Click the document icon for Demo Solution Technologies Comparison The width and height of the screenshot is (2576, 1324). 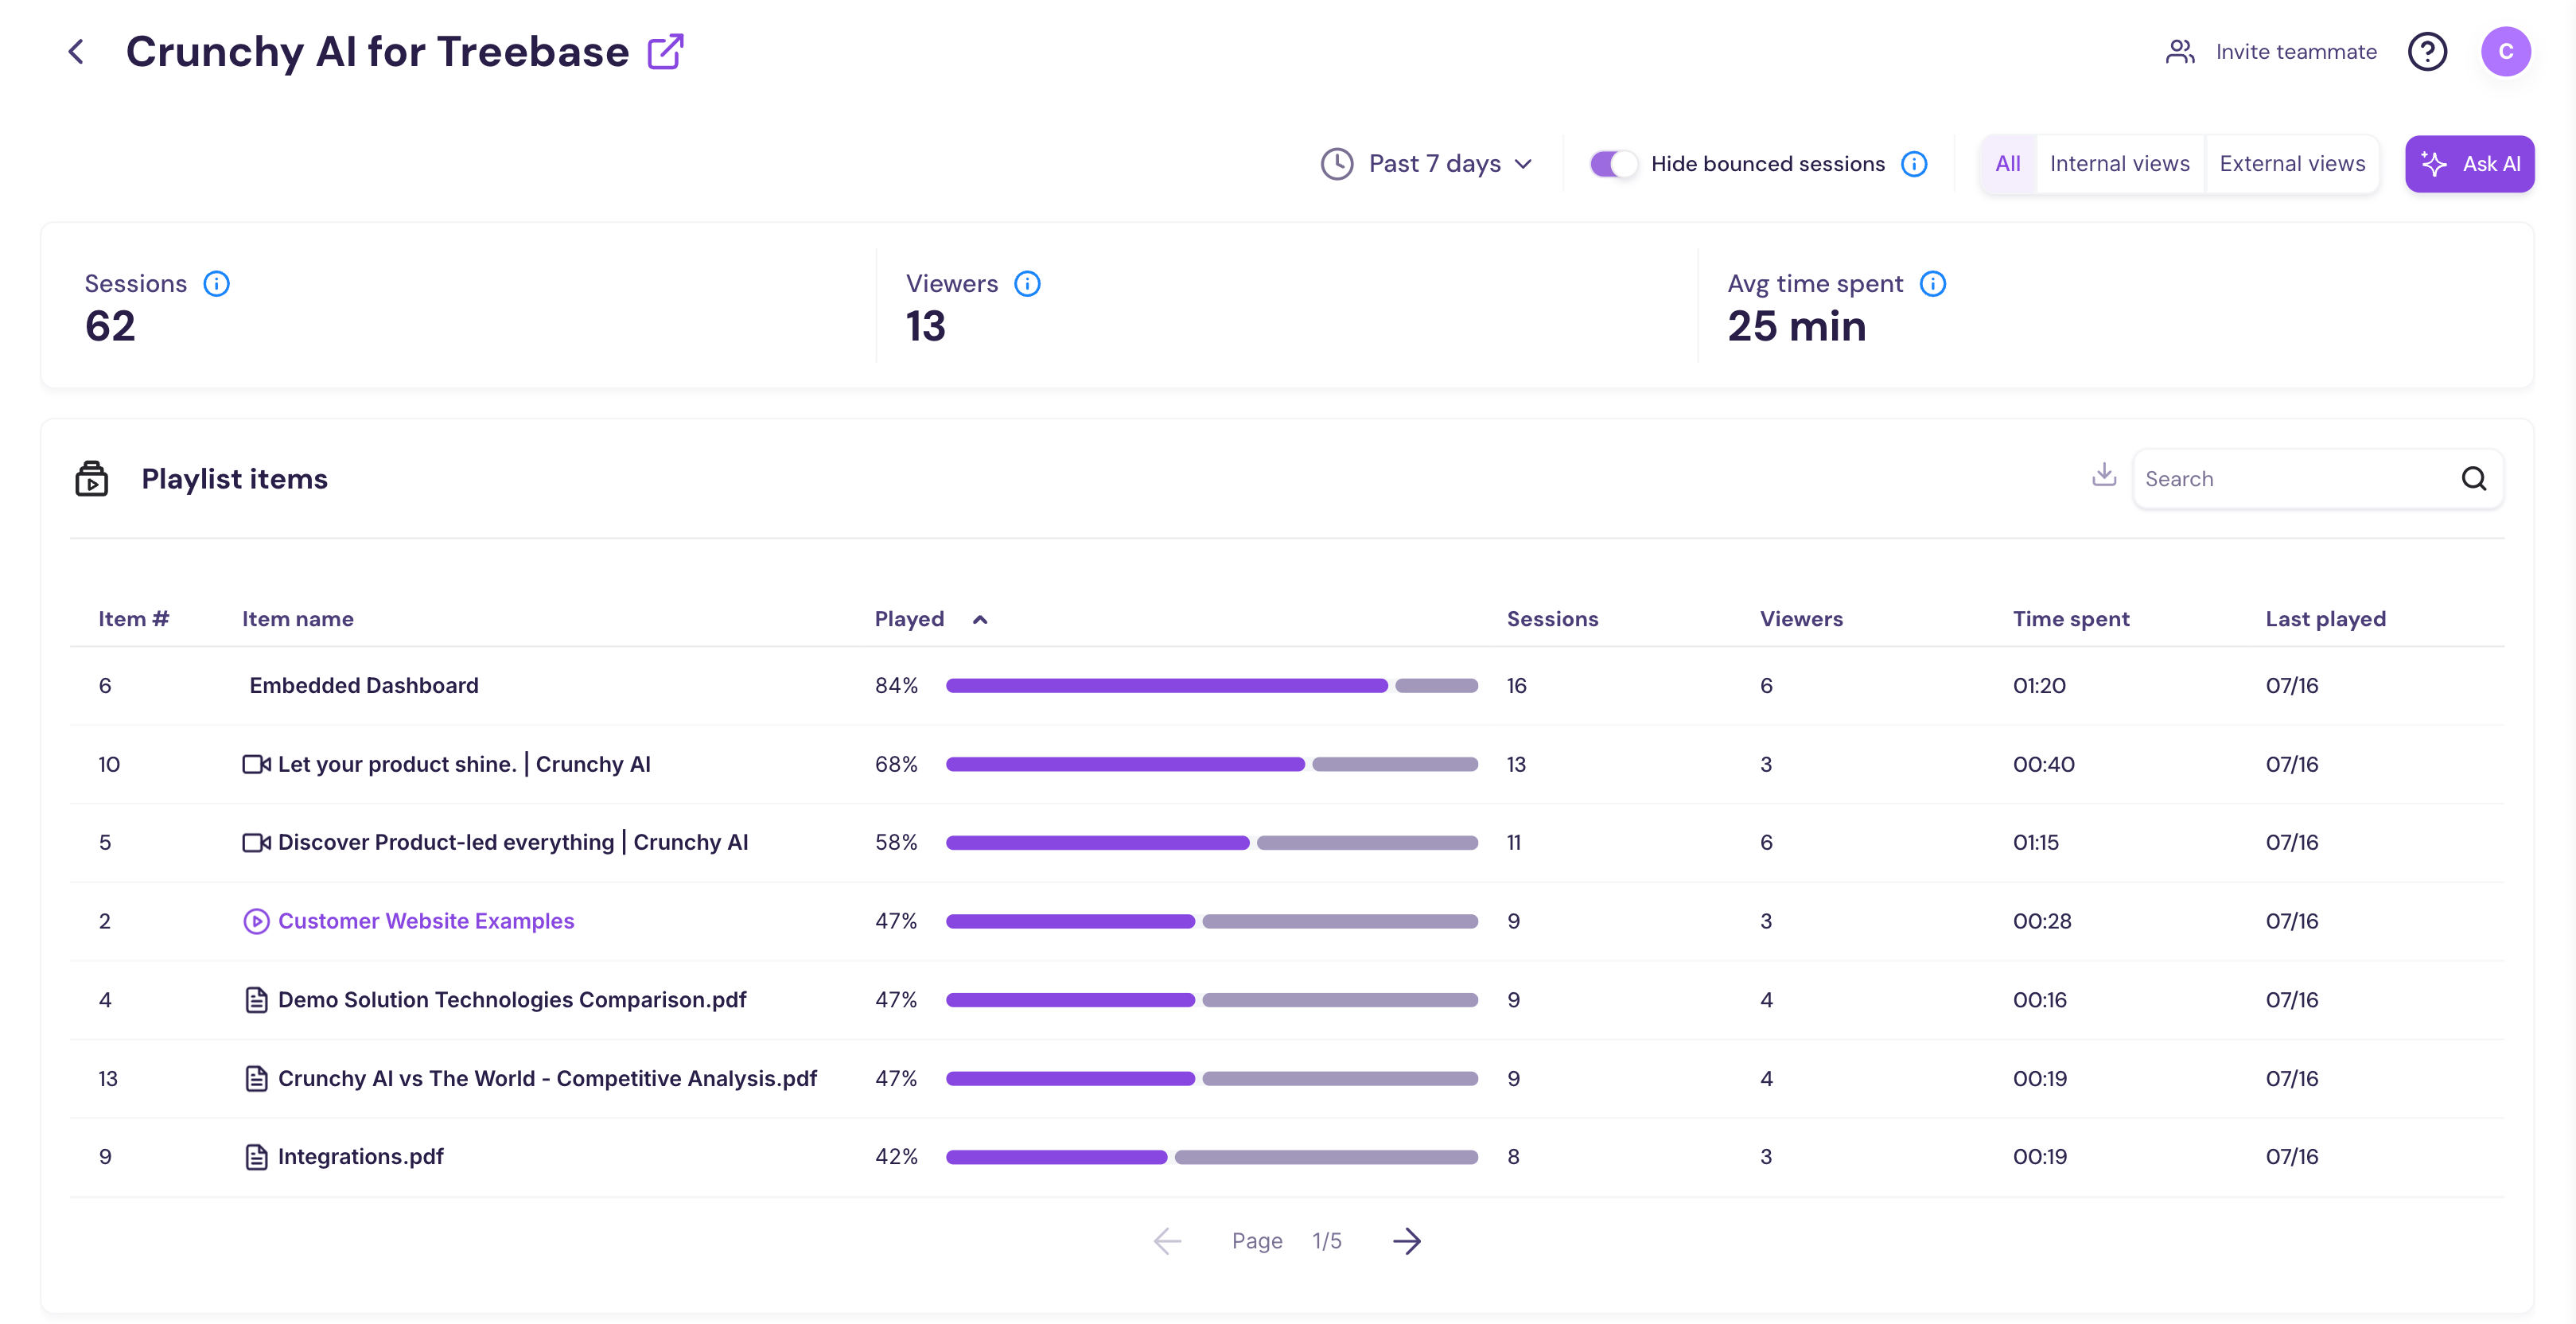click(x=256, y=1000)
